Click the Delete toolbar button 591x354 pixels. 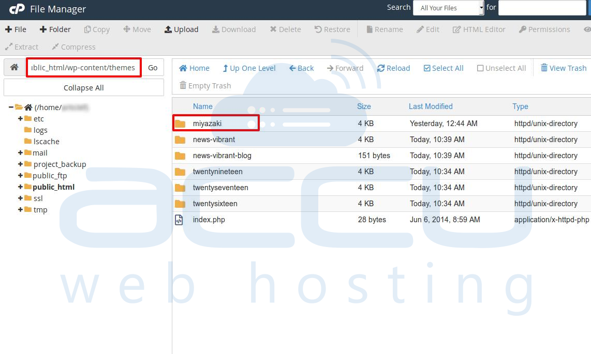[285, 29]
